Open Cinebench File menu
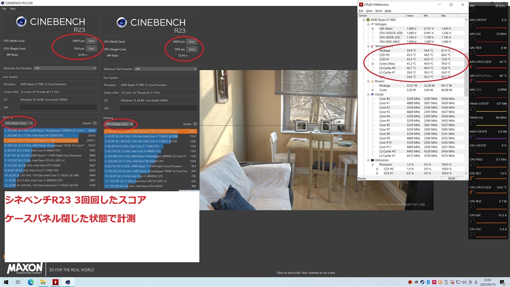The width and height of the screenshot is (510, 287). (4, 9)
